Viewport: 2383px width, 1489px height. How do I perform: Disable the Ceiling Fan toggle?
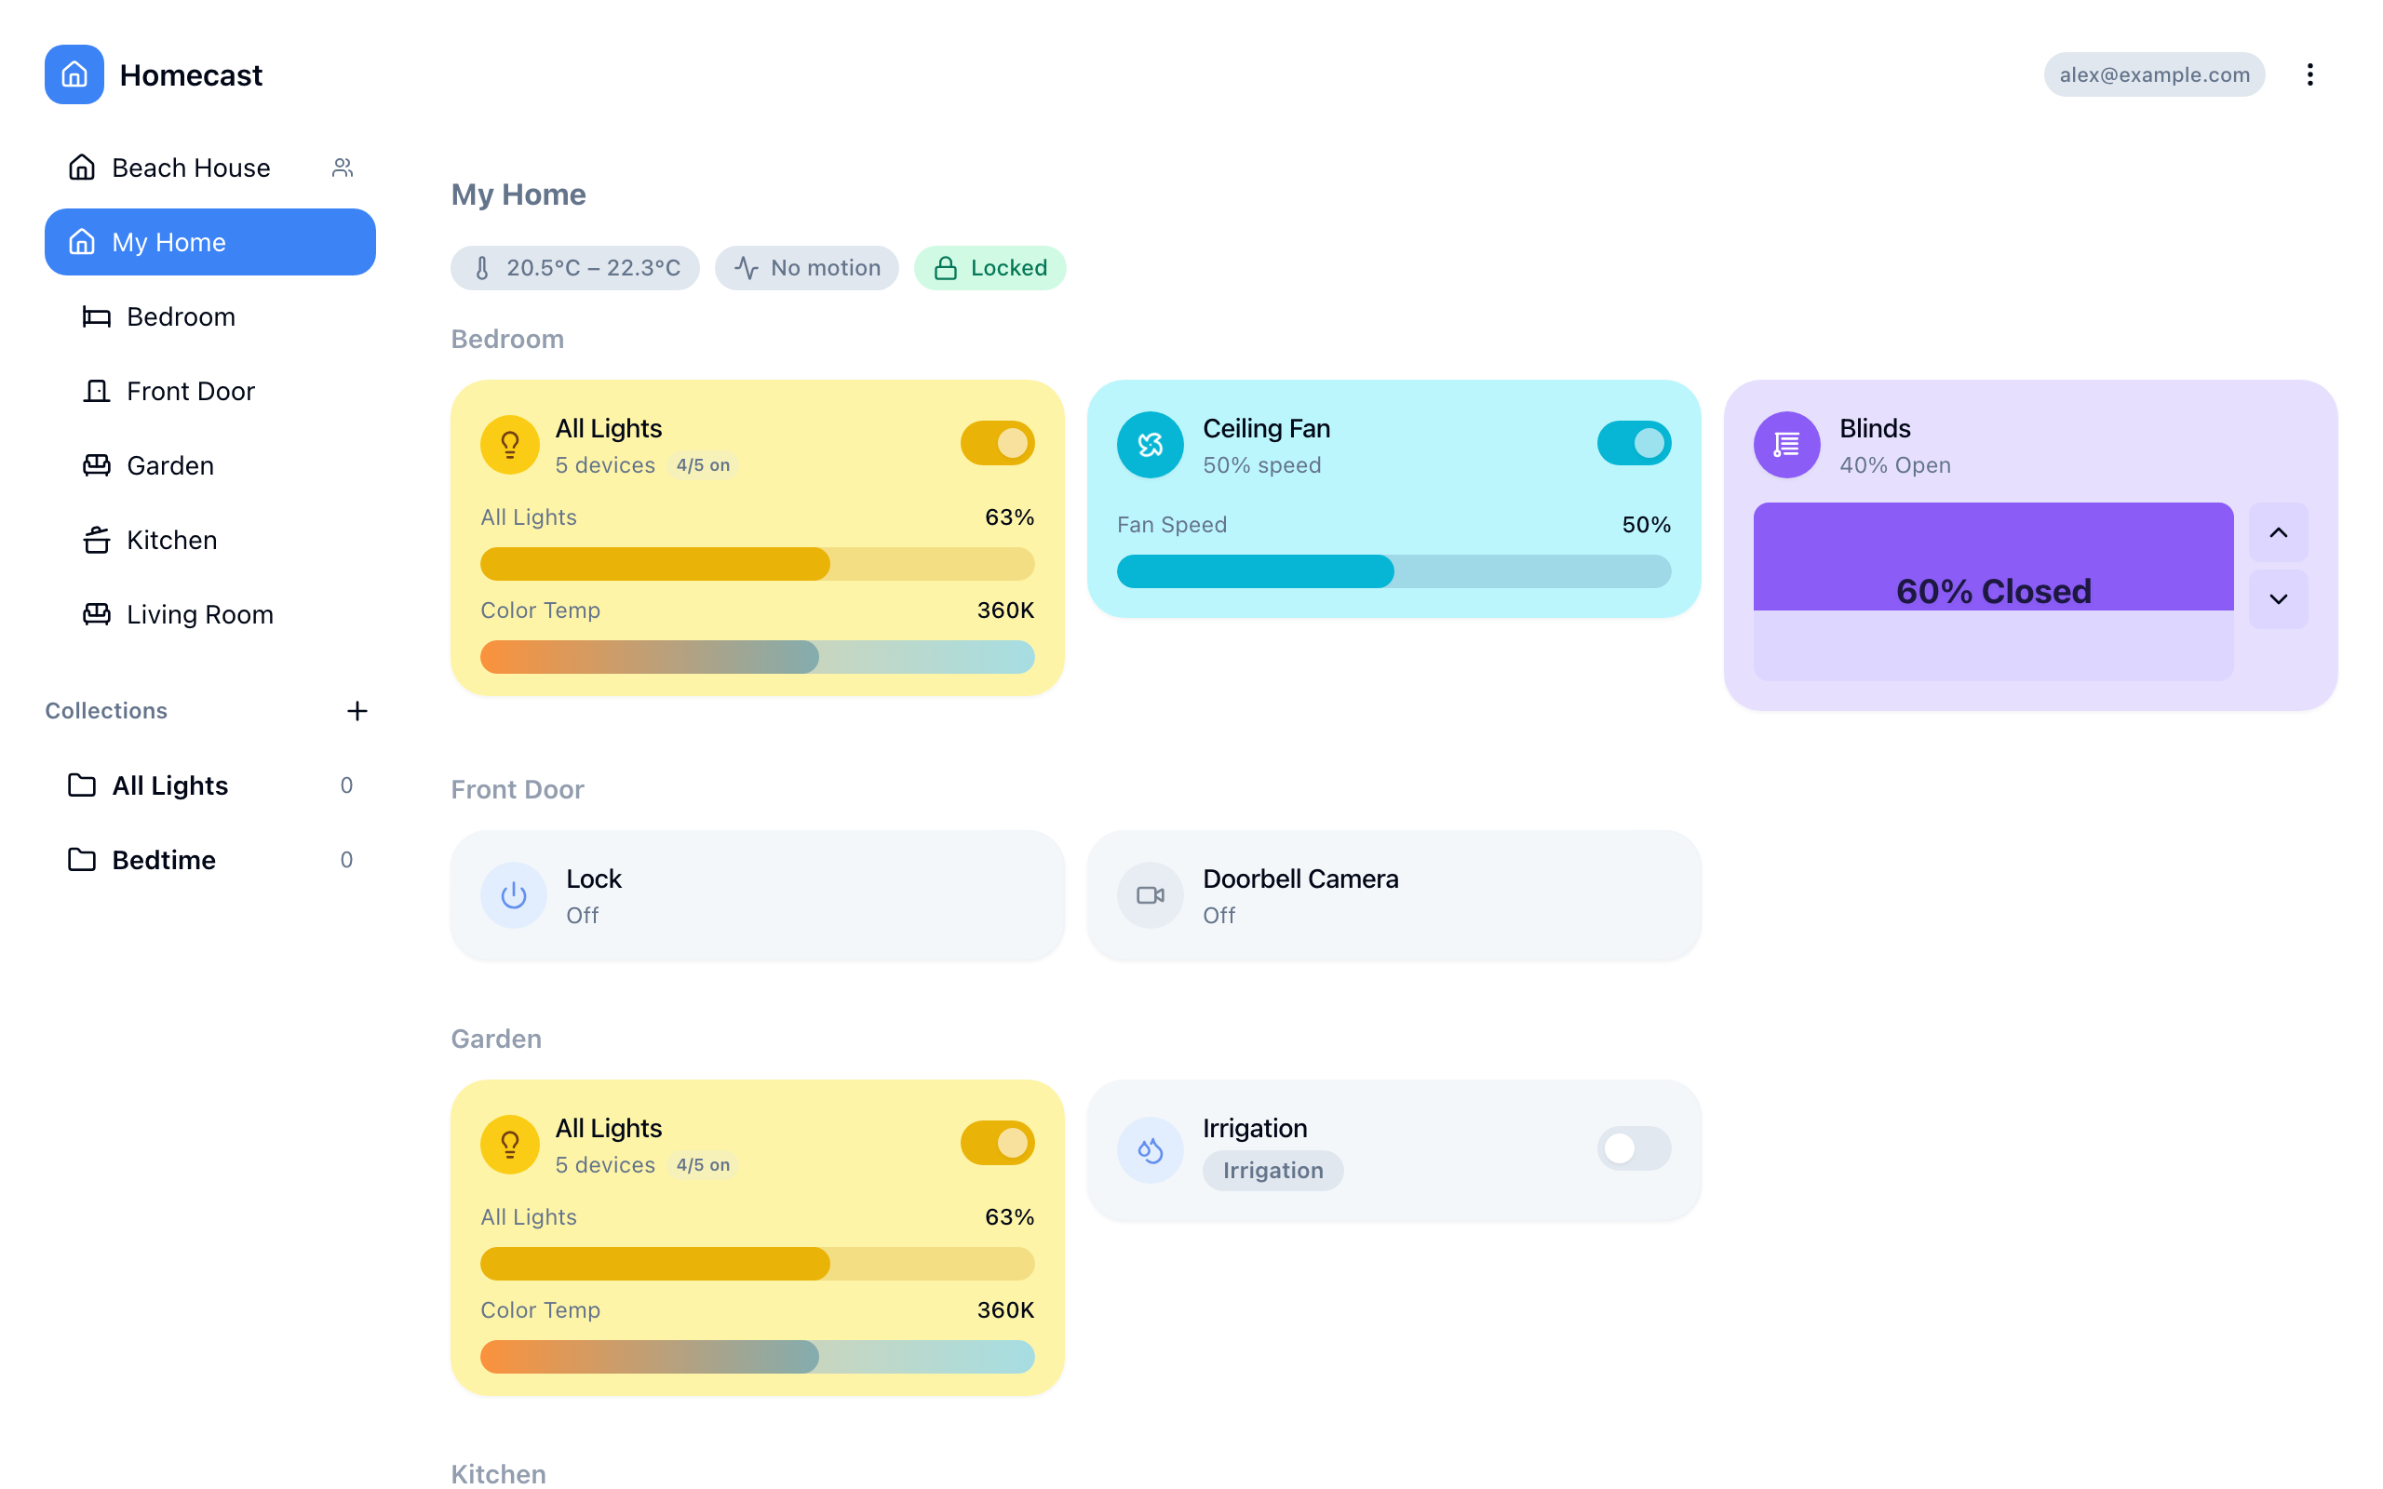[1633, 442]
